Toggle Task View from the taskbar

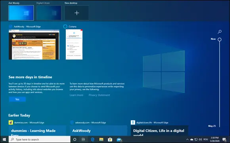(x=83, y=139)
